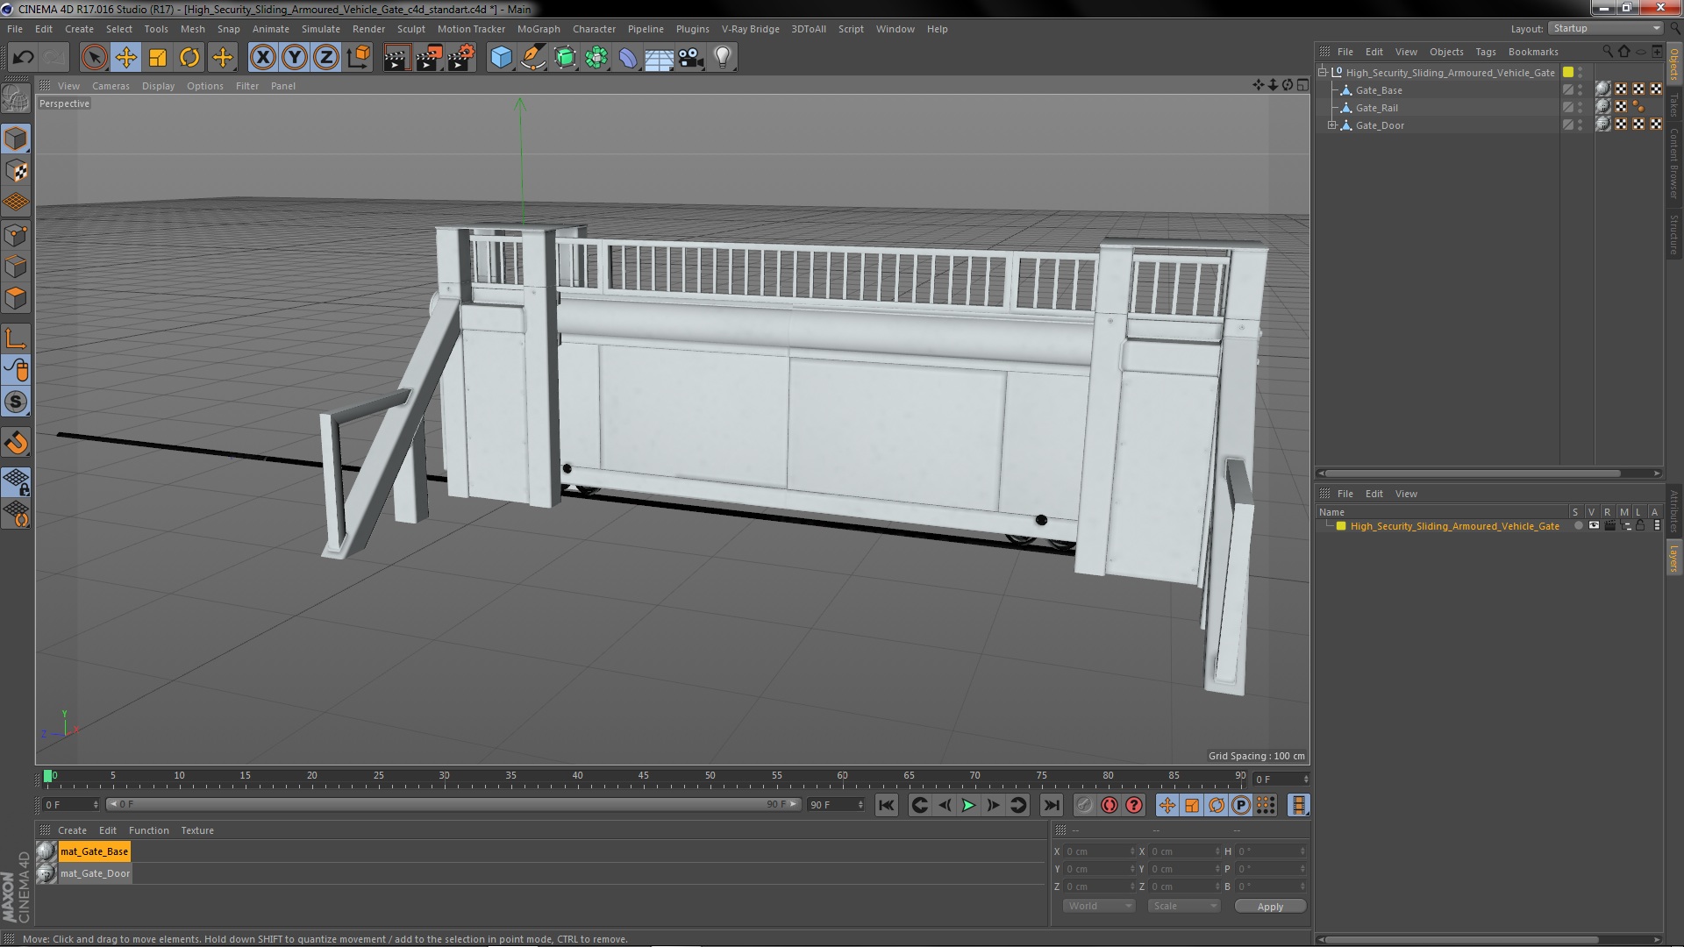Toggle Enable Axis mode
This screenshot has height=947, width=1684.
point(16,338)
